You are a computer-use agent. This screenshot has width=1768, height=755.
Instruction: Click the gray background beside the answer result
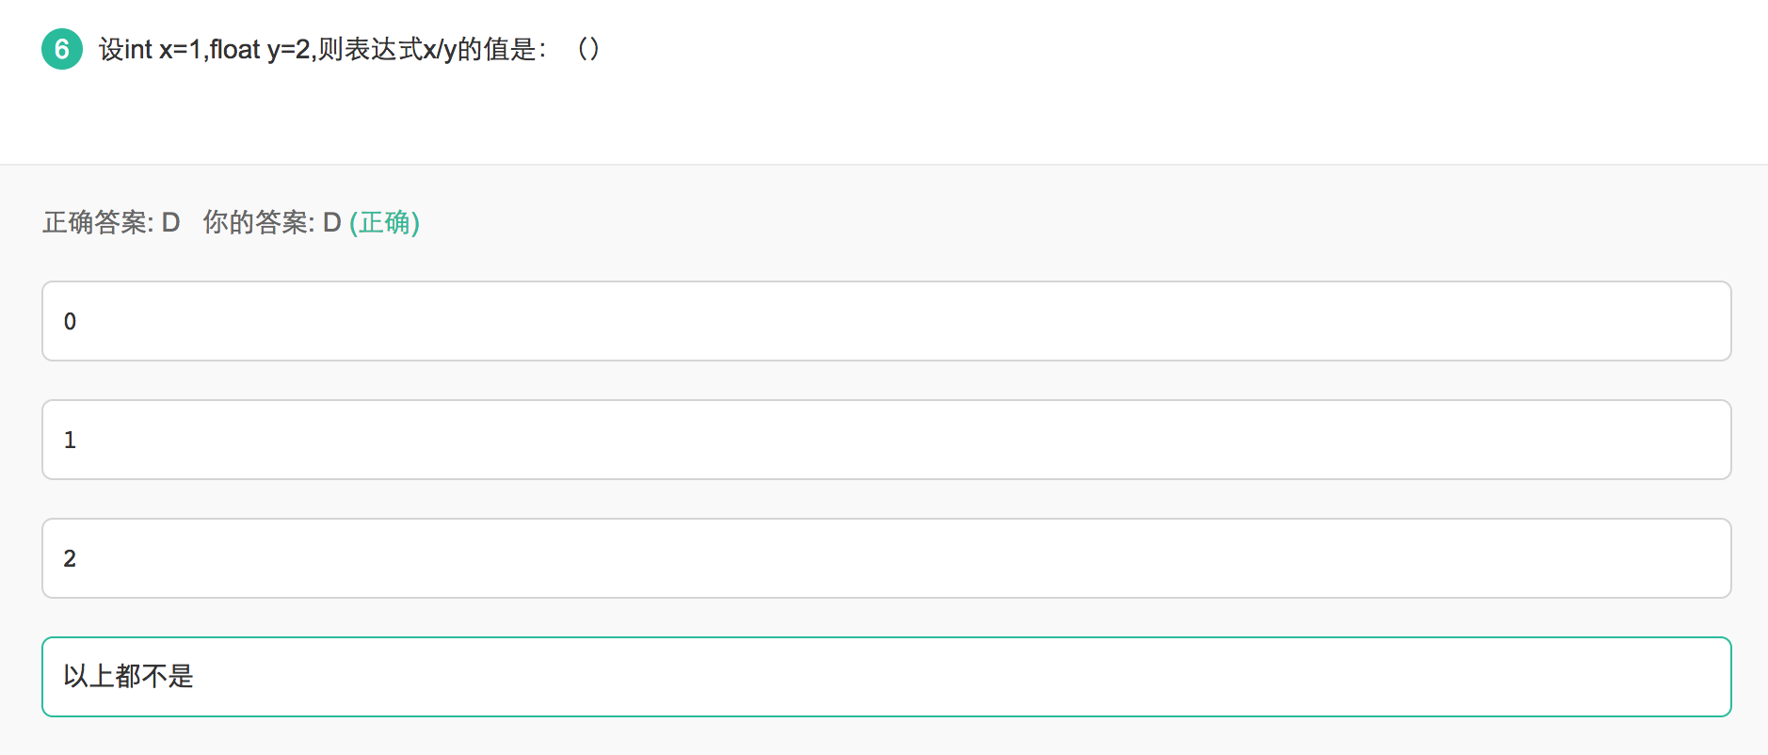point(1036,223)
